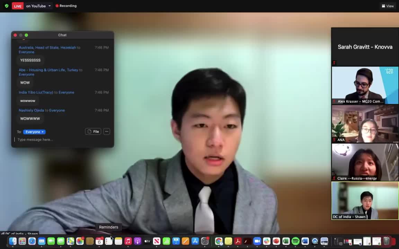
Task: Open System Preferences in the dock
Action: 205,241
